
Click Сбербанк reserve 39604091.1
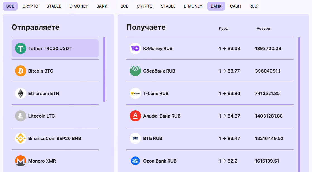point(268,71)
